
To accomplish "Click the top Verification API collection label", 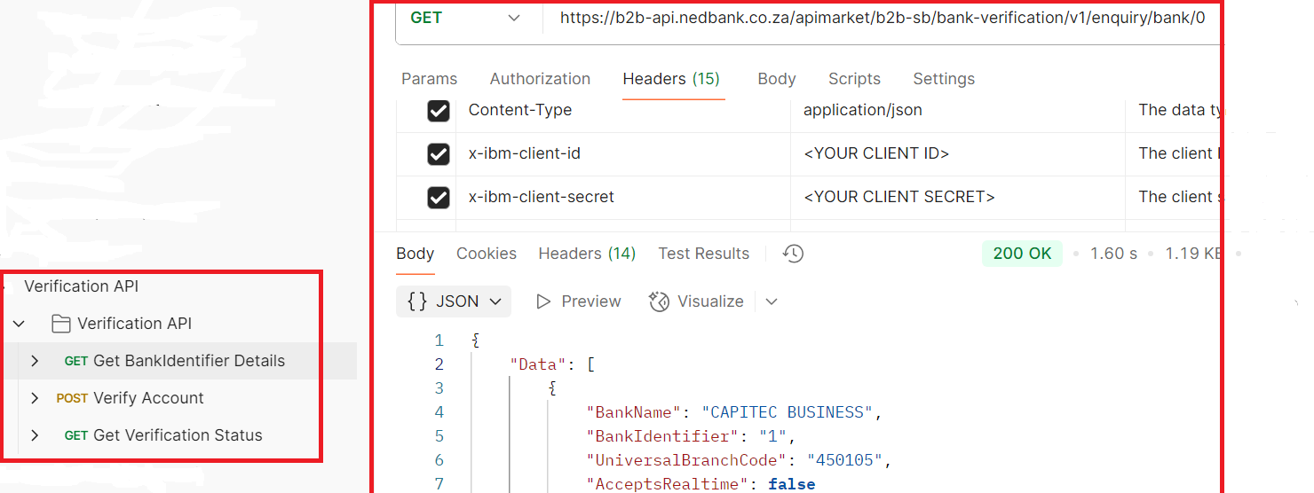I will pyautogui.click(x=82, y=286).
